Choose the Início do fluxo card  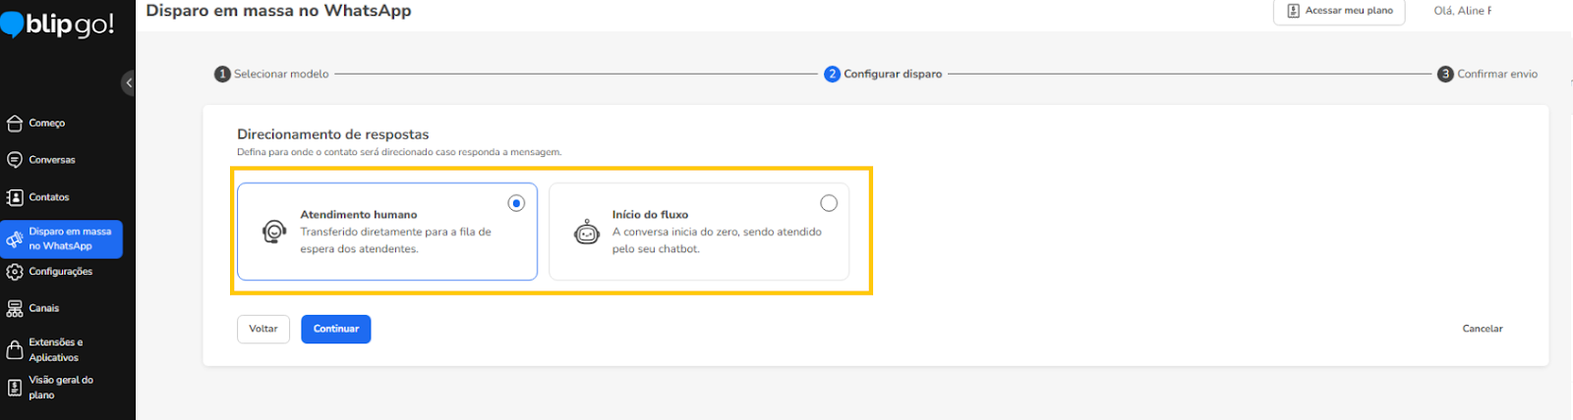point(699,232)
